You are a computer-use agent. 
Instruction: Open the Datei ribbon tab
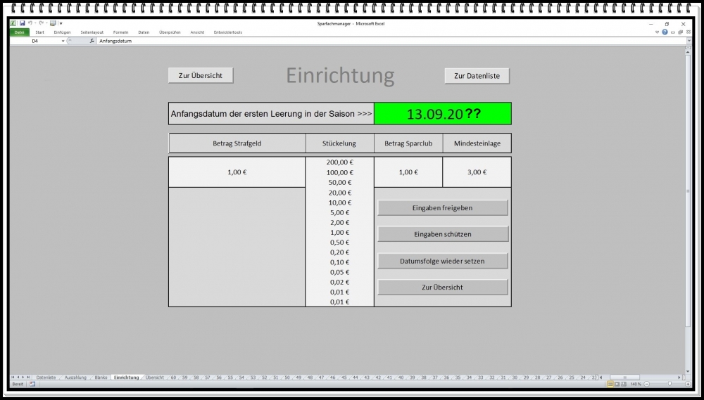point(19,32)
